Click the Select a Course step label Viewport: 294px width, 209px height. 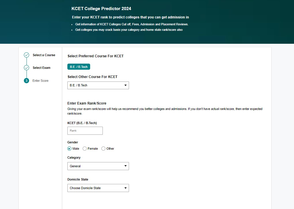point(44,55)
